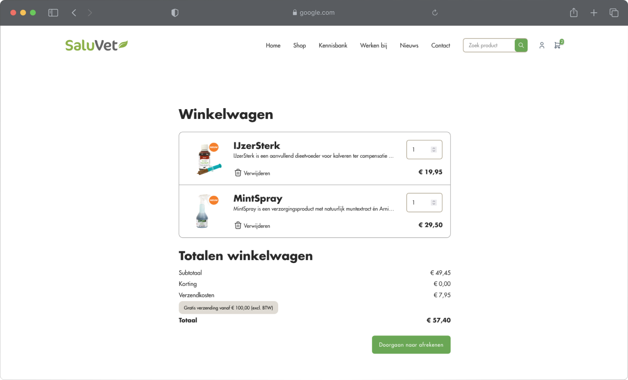The image size is (628, 380).
Task: Navigate to the Contact page
Action: click(441, 46)
